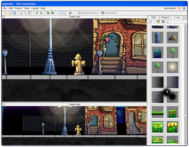
Task: Open the lower Scene View dropdown arrow
Action: 3,104
